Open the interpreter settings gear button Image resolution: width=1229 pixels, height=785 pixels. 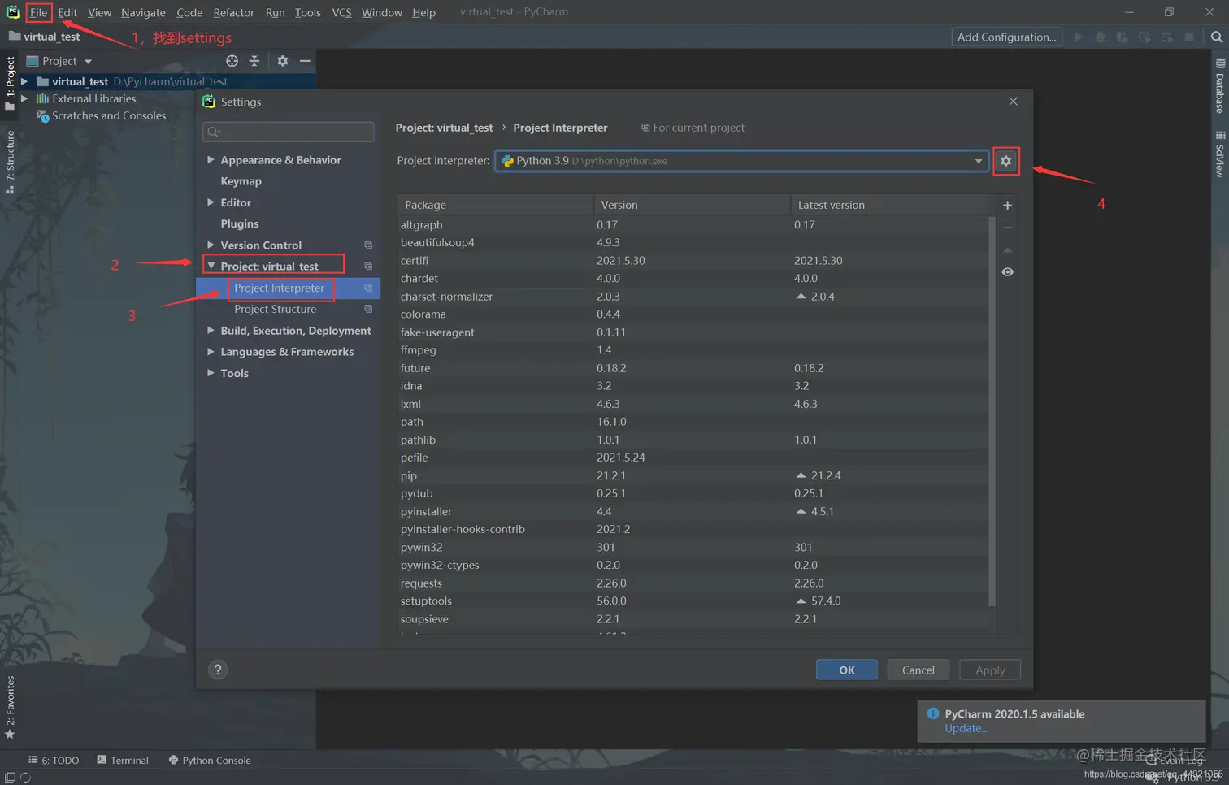click(x=1005, y=161)
